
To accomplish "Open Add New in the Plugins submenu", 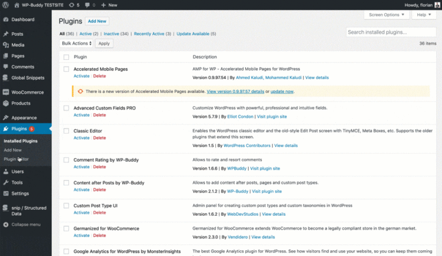I will click(13, 150).
